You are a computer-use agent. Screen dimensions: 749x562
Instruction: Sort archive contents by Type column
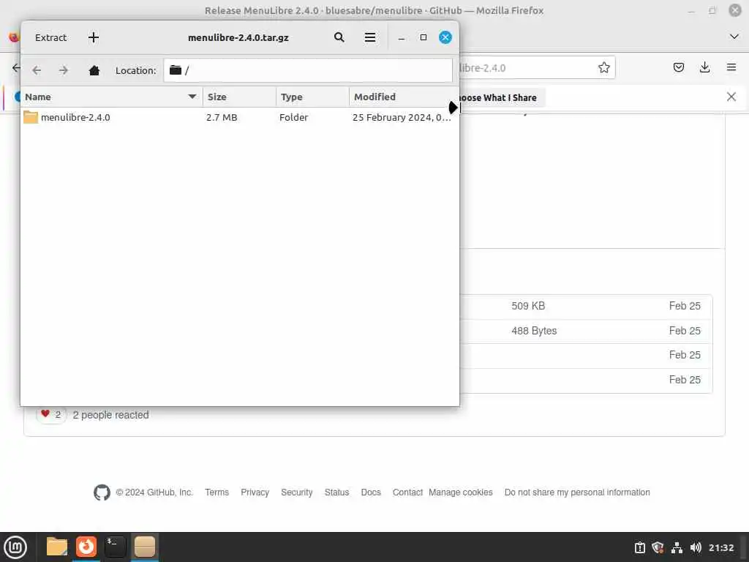coord(312,97)
